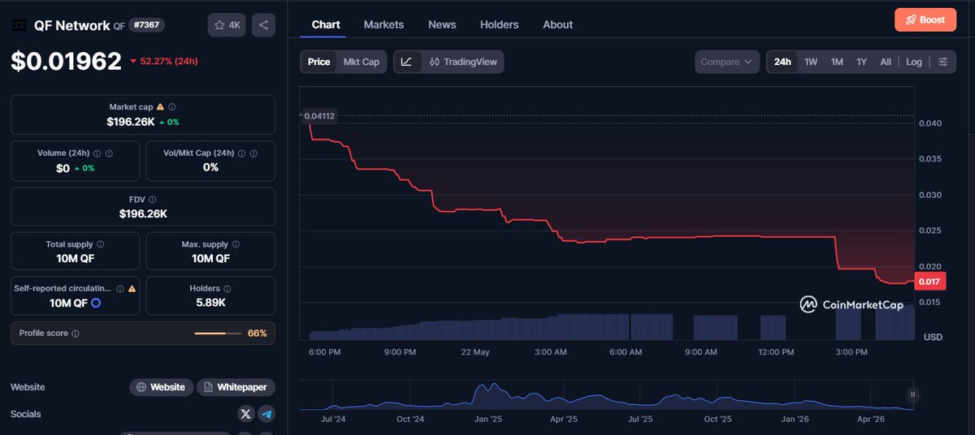Open the Telegram social icon
The image size is (975, 435).
[x=266, y=414]
